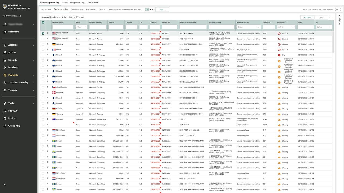Click the Payments coin icon
Image resolution: width=344 pixels, height=193 pixels.
5,75
